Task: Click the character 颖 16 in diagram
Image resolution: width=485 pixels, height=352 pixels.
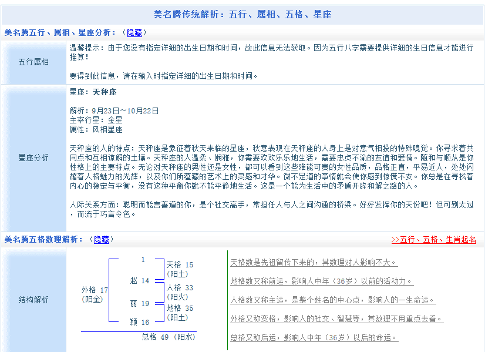Action: 140,322
